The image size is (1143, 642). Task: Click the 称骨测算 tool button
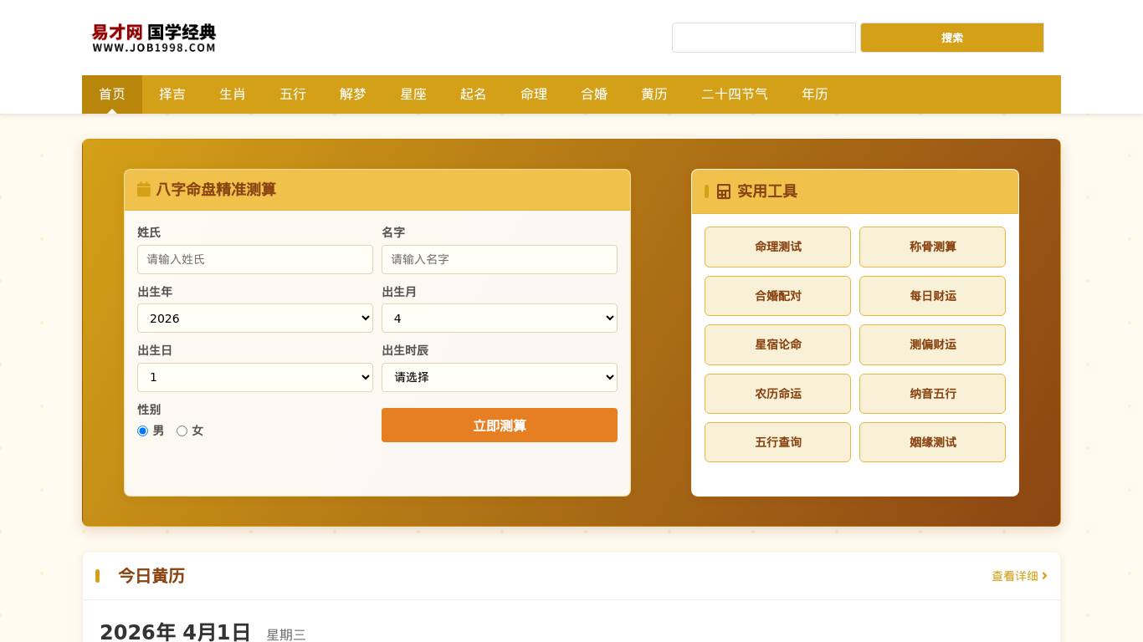point(932,247)
